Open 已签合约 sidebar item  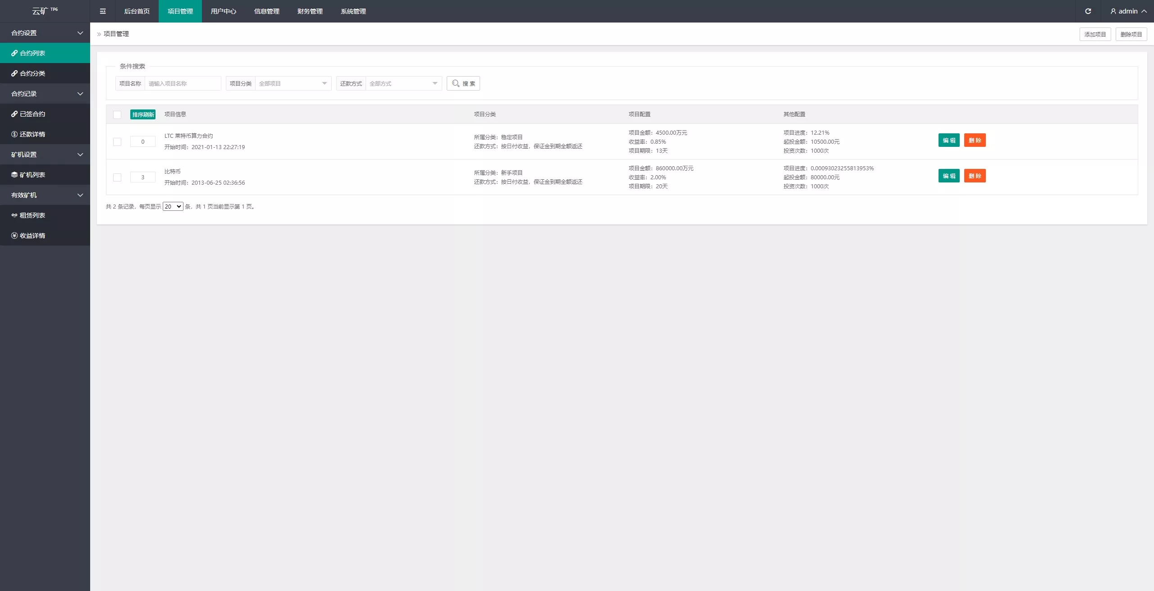point(32,114)
